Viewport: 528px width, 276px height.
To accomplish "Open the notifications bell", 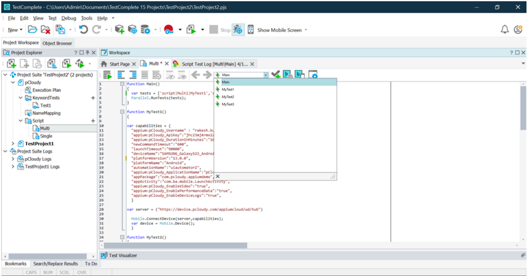I will click(504, 30).
